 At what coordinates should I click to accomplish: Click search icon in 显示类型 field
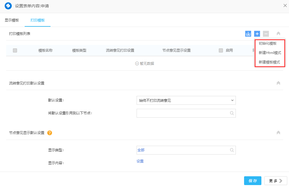click(232, 150)
